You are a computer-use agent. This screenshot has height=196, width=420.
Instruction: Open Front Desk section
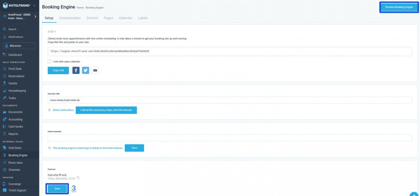[x=15, y=69]
